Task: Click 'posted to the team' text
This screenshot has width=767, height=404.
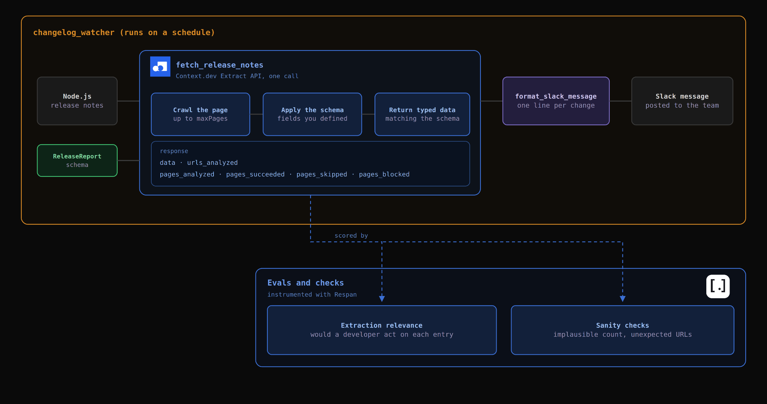Action: click(x=682, y=105)
